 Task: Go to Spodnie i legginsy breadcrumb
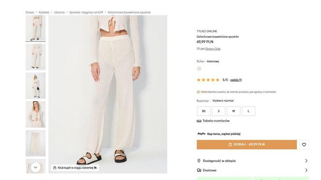point(86,12)
